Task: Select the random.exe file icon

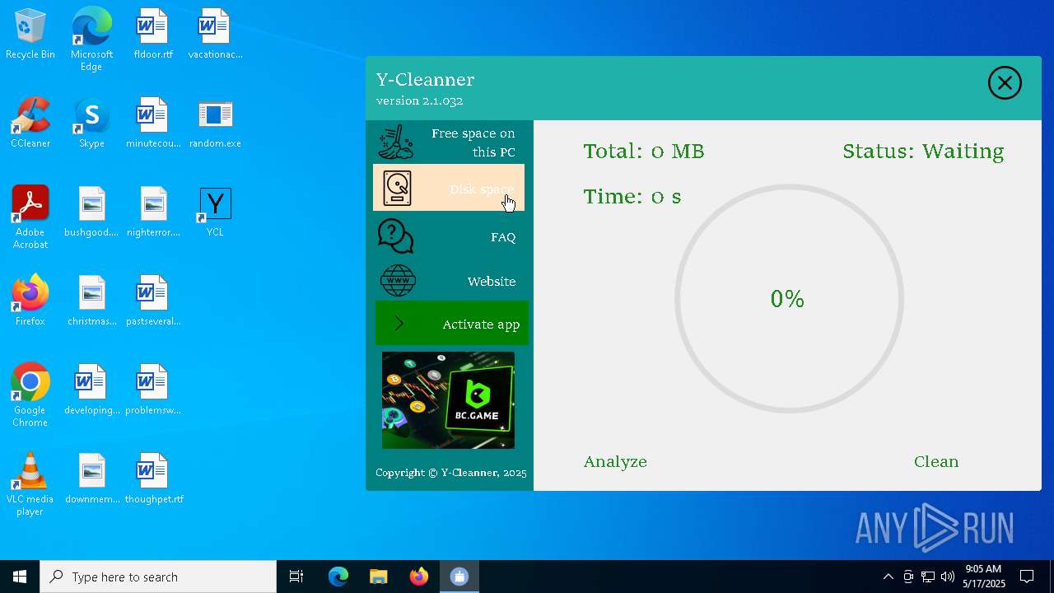Action: click(215, 123)
